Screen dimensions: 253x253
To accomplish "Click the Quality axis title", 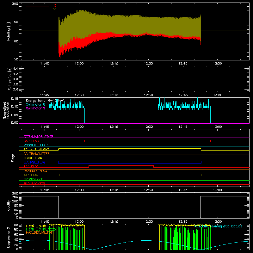I will [x=9, y=205].
